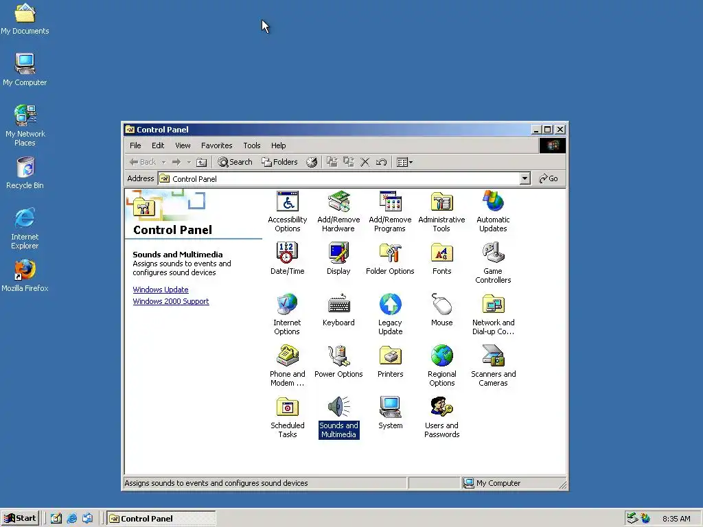The image size is (703, 527).
Task: Click the Go button
Action: point(549,179)
